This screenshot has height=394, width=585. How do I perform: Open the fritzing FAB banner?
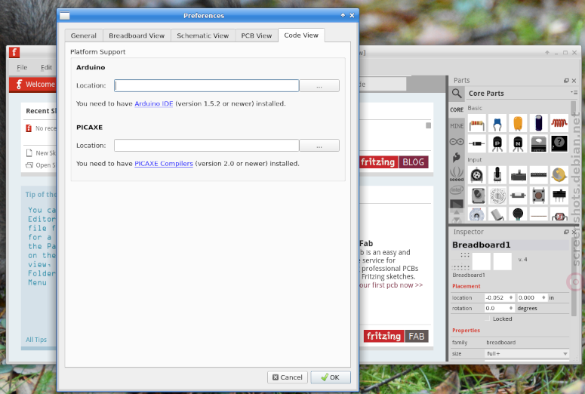(396, 336)
